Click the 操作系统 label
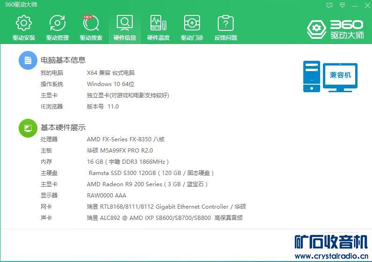Screen dimensions: 372x262 [x=52, y=84]
